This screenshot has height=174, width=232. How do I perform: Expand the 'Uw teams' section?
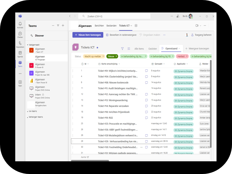[x=27, y=111]
